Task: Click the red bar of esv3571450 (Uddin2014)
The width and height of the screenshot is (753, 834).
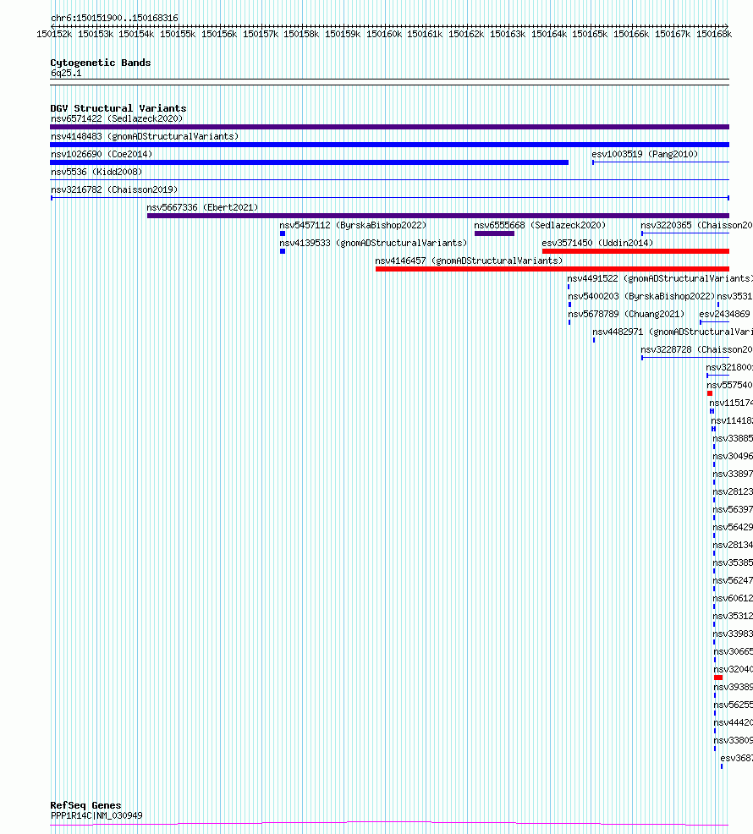Action: point(635,251)
